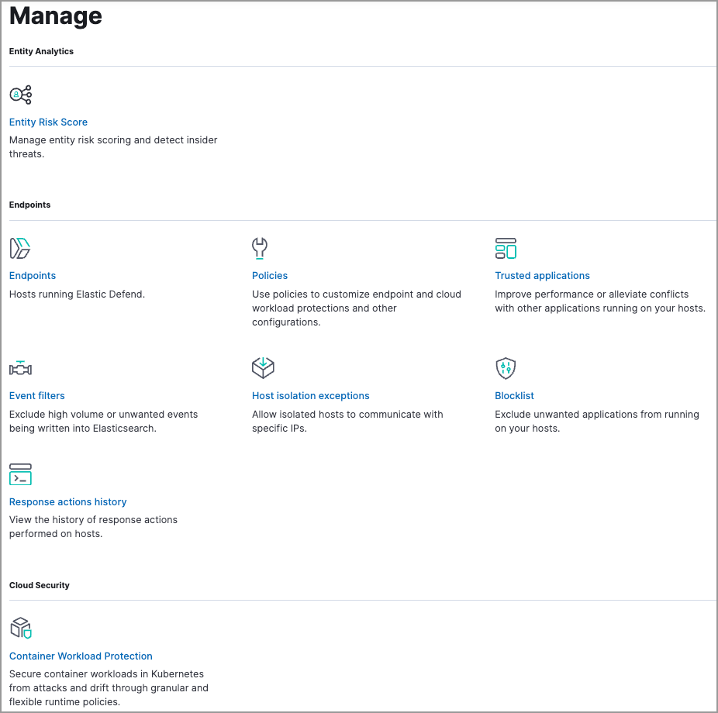Open the Policies link
The height and width of the screenshot is (713, 718).
pos(269,275)
